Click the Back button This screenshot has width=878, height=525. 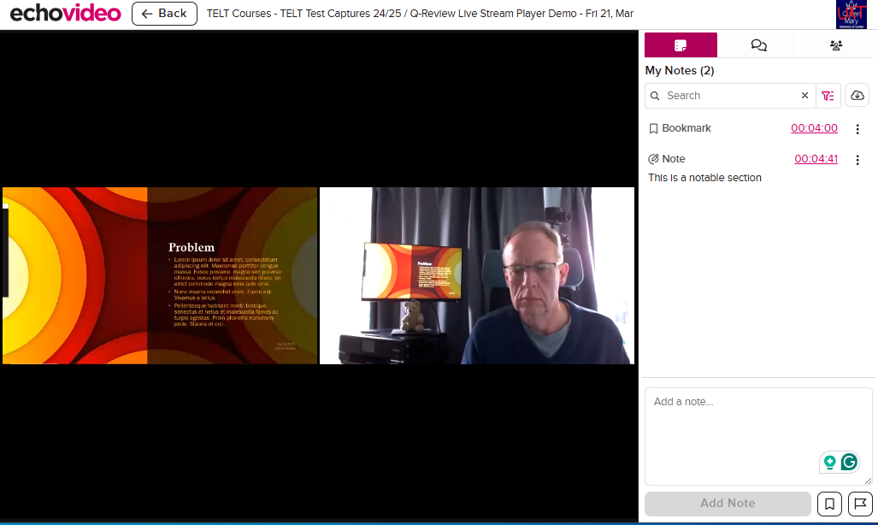[x=164, y=14]
